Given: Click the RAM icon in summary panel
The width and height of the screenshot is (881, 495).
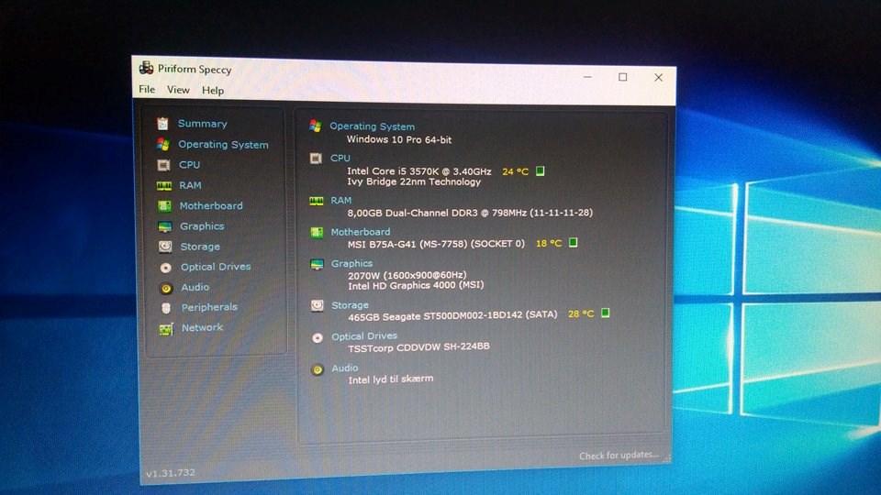Looking at the screenshot, I should 317,201.
